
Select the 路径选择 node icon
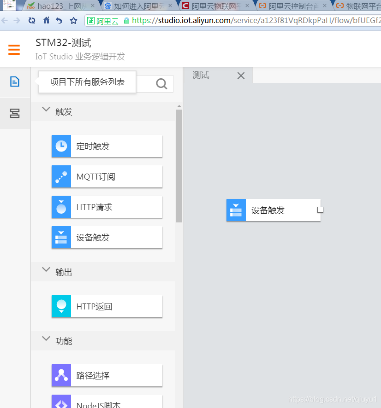pyautogui.click(x=61, y=375)
